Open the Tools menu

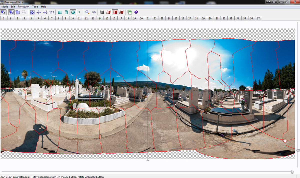(35, 6)
